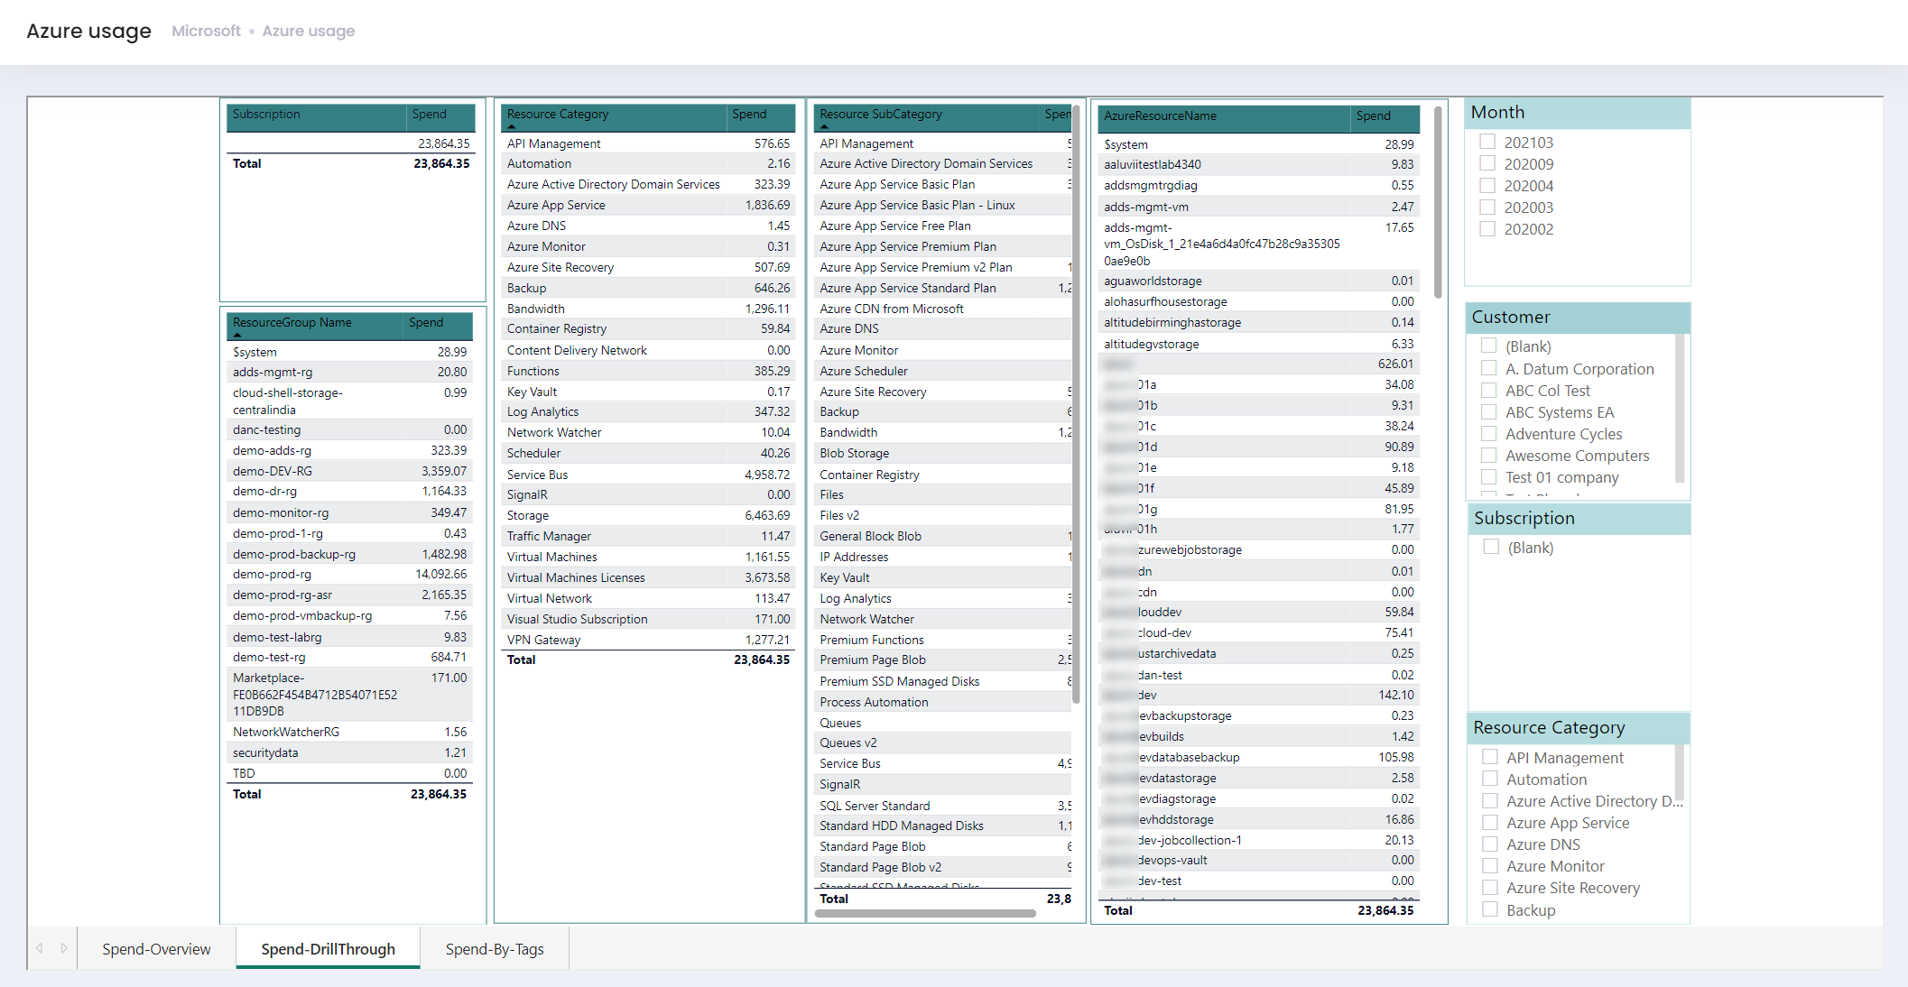Screen dimensions: 1908x987
Task: Click the securitydata resource group row
Action: coord(349,752)
